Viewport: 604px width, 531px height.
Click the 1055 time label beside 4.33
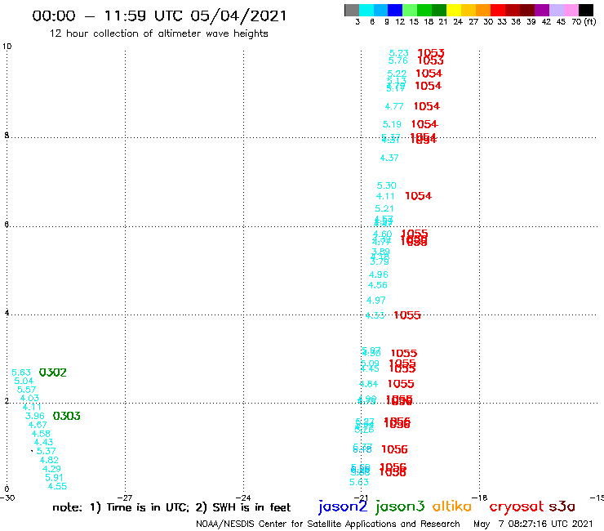pyautogui.click(x=407, y=315)
